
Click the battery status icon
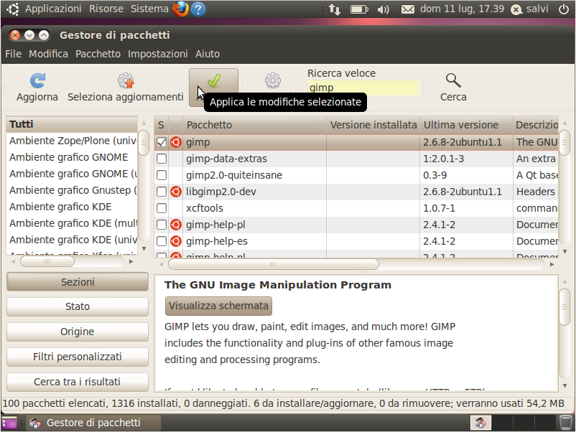point(359,9)
